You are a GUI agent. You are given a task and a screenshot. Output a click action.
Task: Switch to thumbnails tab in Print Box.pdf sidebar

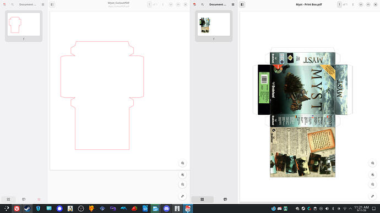coord(202,199)
